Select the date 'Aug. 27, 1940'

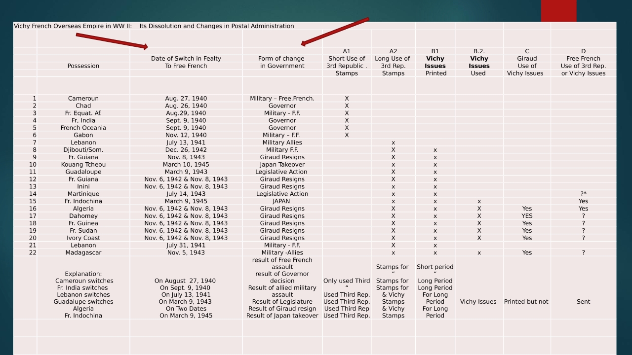tap(186, 99)
